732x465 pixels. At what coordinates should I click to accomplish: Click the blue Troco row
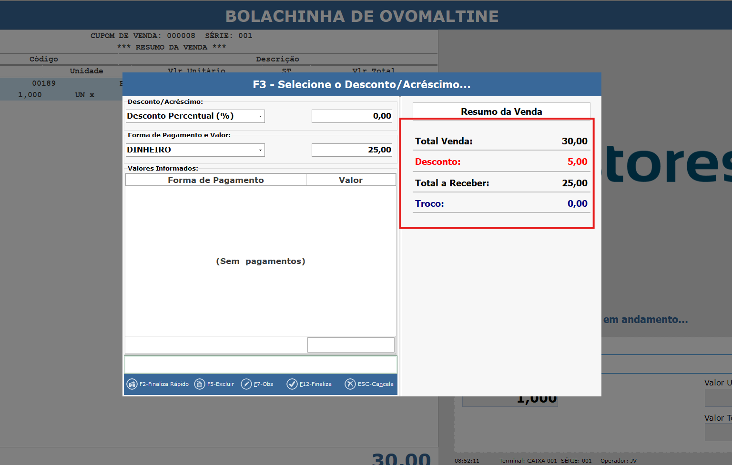coord(501,204)
